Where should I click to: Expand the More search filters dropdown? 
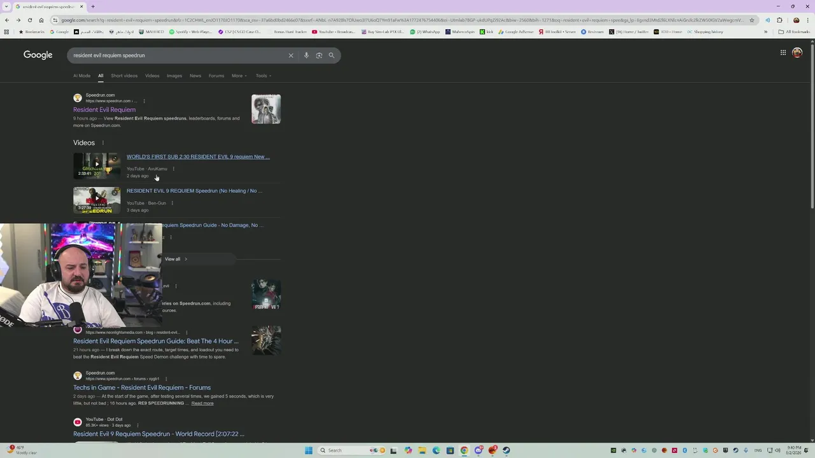(239, 76)
